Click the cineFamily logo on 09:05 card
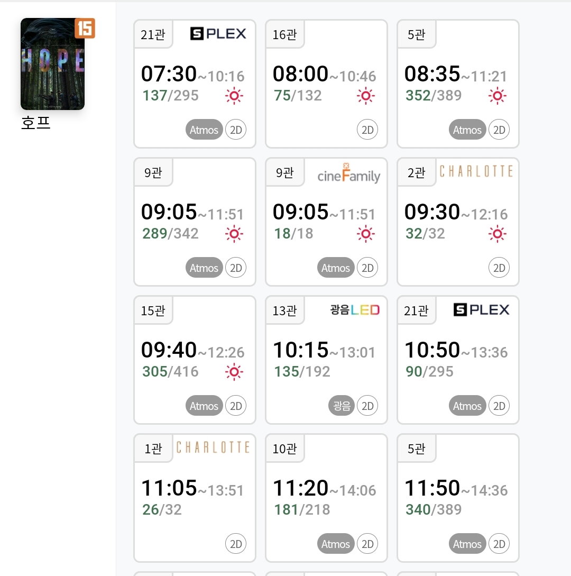This screenshot has width=571, height=576. click(x=349, y=173)
